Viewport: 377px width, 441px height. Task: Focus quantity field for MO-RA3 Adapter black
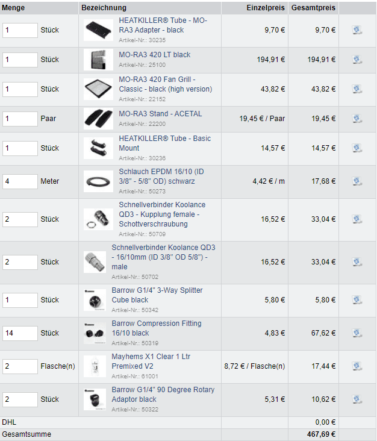coord(20,30)
